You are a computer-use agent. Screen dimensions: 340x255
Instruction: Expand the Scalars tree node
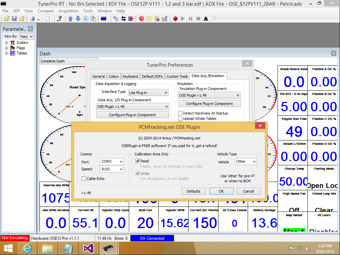7,43
